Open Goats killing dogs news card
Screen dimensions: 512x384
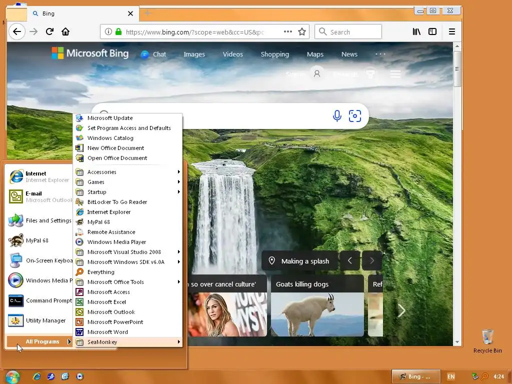tap(317, 305)
